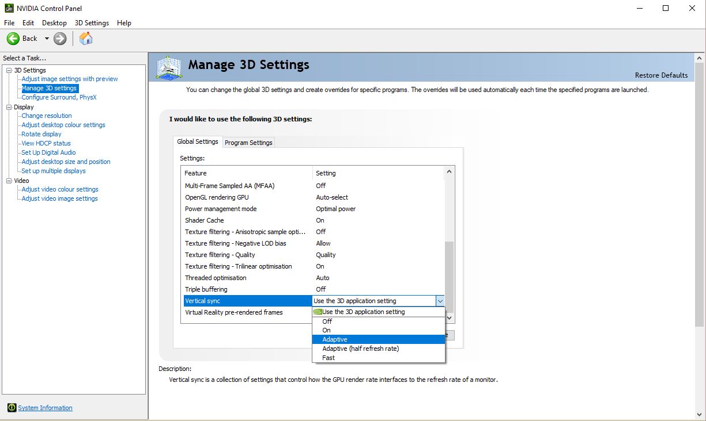The height and width of the screenshot is (421, 706).
Task: Open Adjust video image settings
Action: [x=59, y=198]
